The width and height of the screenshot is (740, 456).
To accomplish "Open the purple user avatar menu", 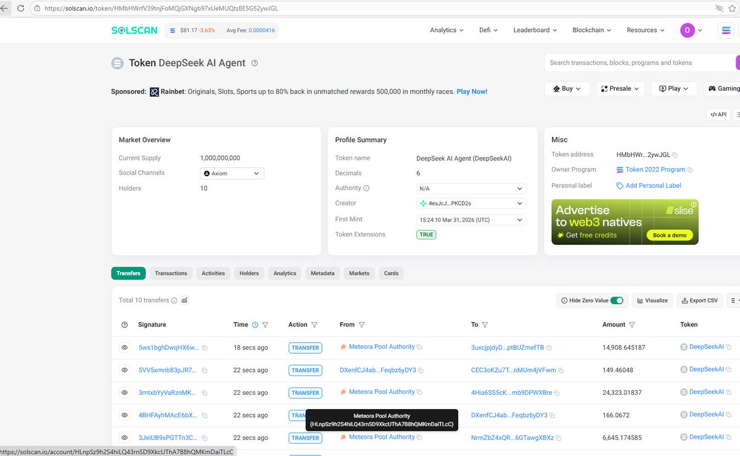I will tap(691, 30).
